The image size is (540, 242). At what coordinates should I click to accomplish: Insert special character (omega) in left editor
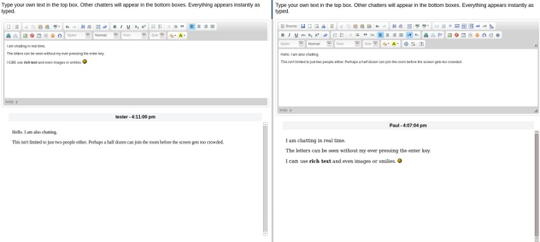[x=60, y=36]
